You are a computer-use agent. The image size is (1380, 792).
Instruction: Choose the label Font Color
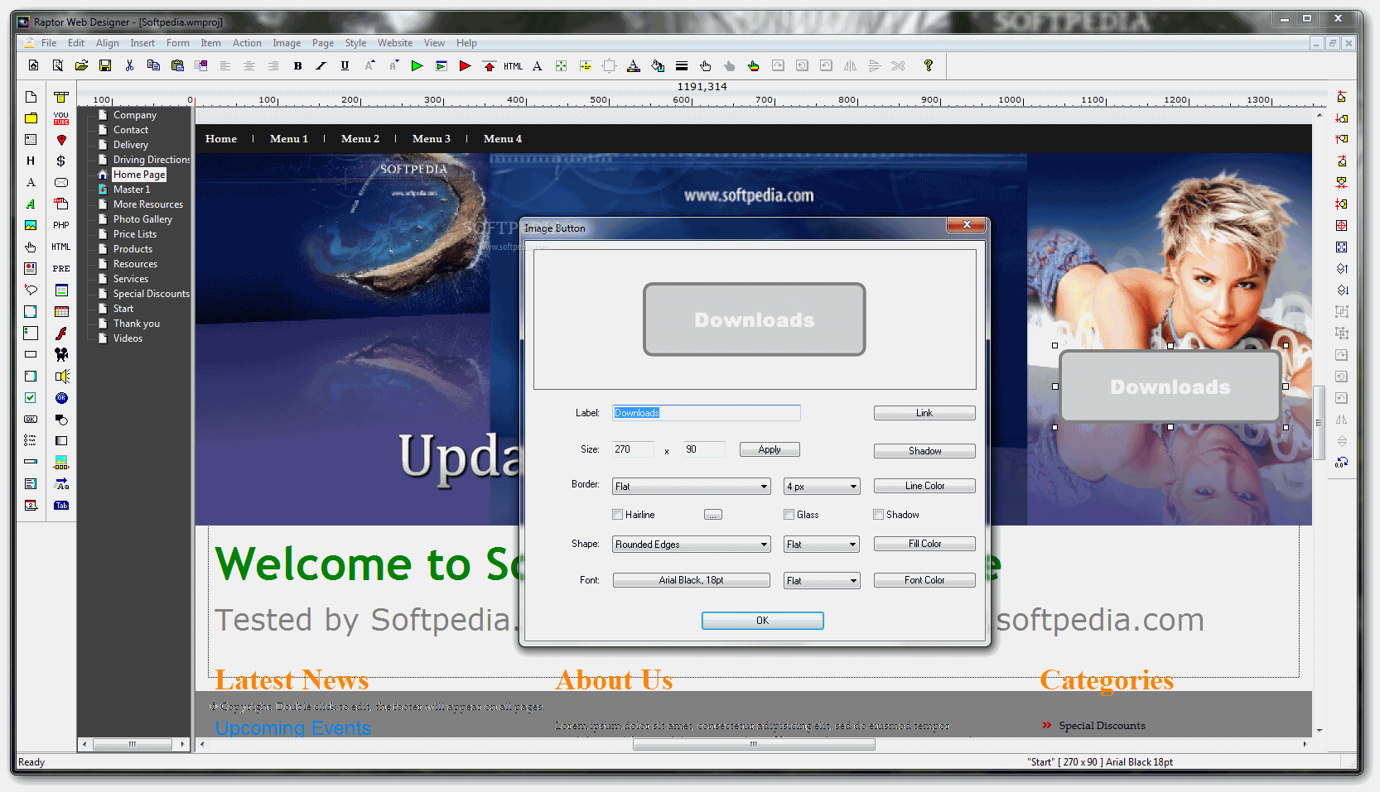point(924,580)
